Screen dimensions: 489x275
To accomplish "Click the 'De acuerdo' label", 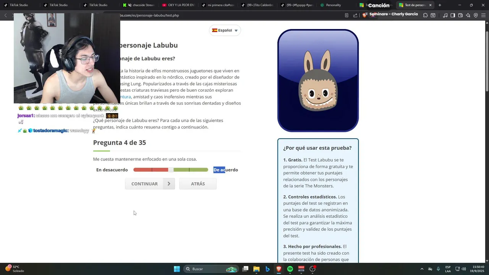I will [x=225, y=170].
